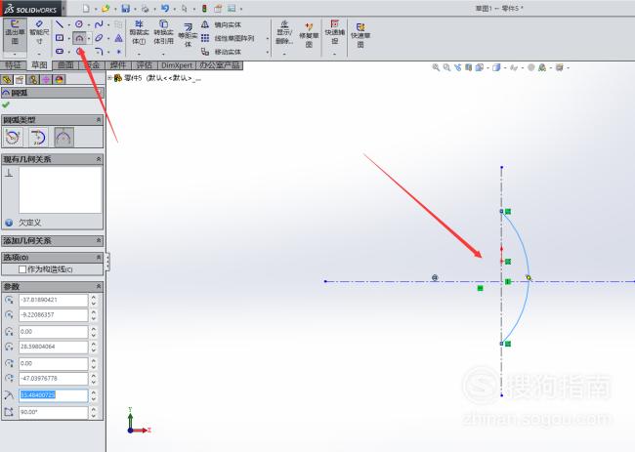Click the Zoom to Fit view icon

tap(436, 67)
